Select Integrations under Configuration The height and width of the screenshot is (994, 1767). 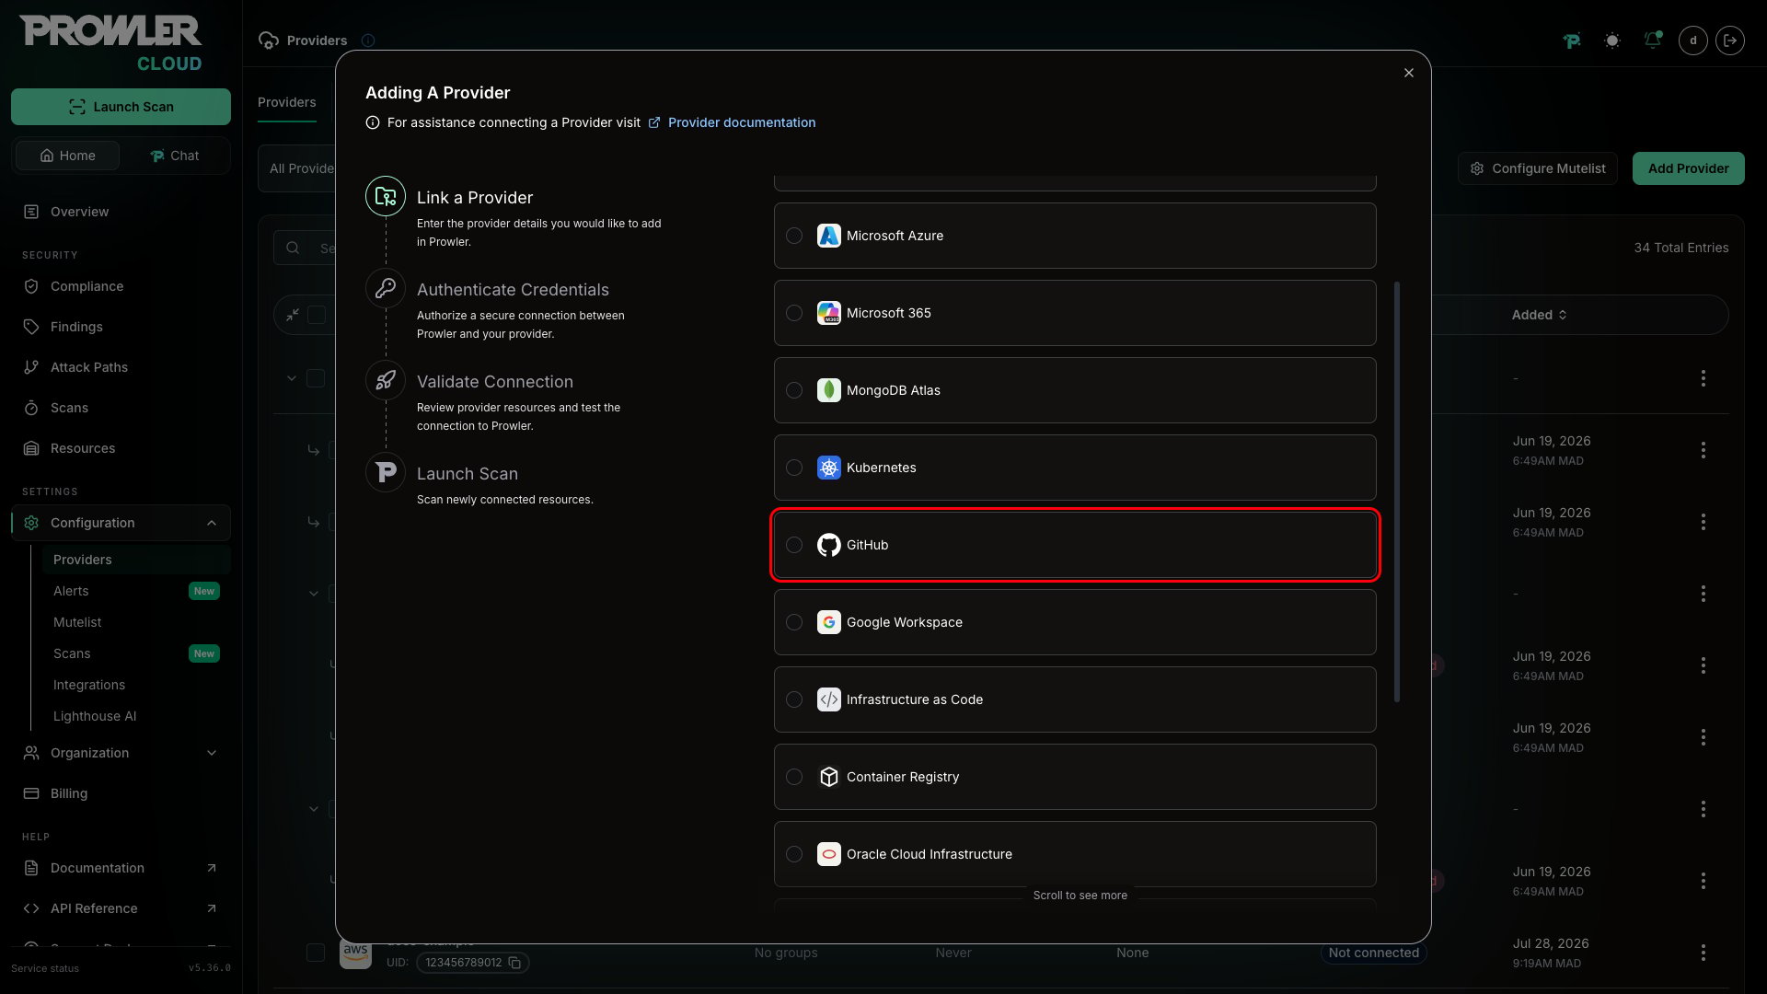click(x=136, y=685)
